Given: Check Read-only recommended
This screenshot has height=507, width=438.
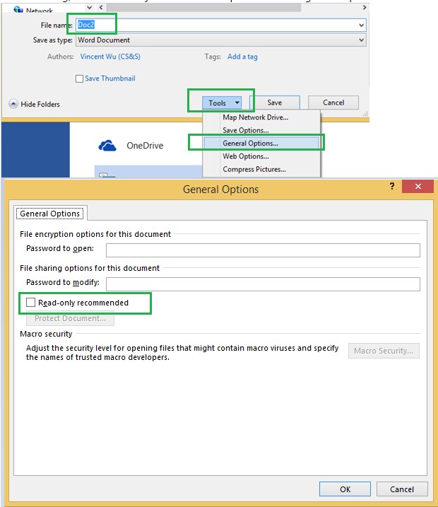Looking at the screenshot, I should point(30,303).
